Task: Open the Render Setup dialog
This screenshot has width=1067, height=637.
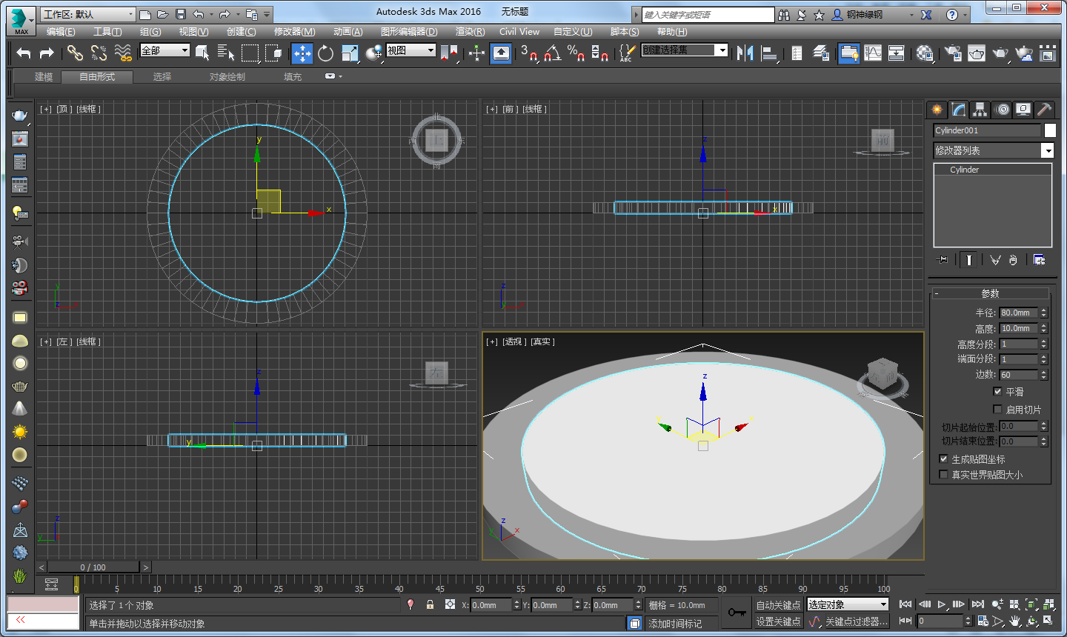Action: coord(953,53)
